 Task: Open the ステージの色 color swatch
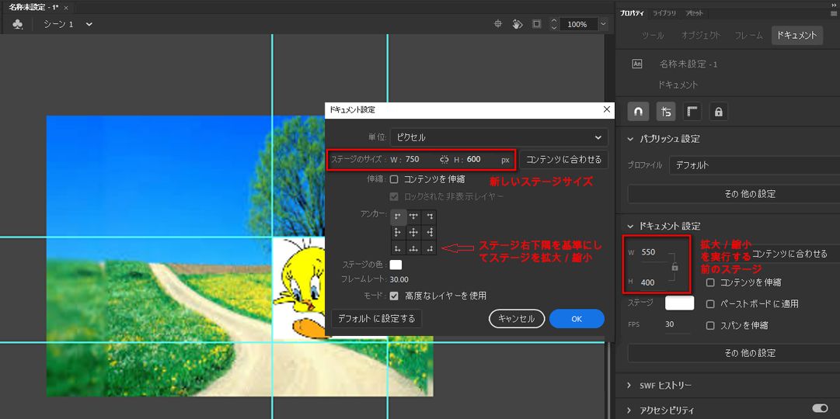[396, 265]
